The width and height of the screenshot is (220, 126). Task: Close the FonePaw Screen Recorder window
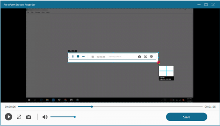tap(214, 4)
